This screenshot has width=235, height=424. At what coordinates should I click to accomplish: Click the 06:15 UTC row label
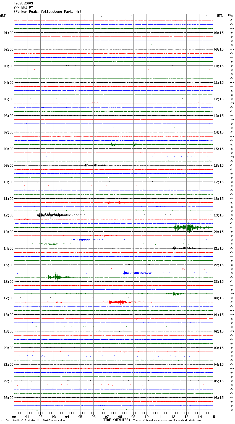pyautogui.click(x=219, y=398)
